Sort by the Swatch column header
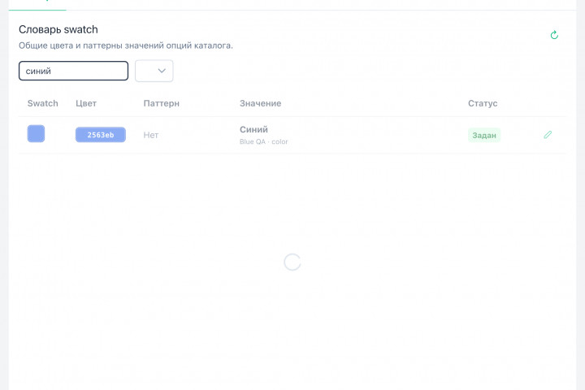585x390 pixels. click(42, 103)
